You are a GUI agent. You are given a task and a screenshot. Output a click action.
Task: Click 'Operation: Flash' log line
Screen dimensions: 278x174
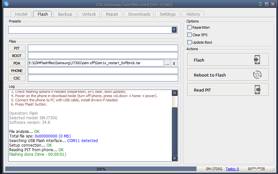click(23, 113)
